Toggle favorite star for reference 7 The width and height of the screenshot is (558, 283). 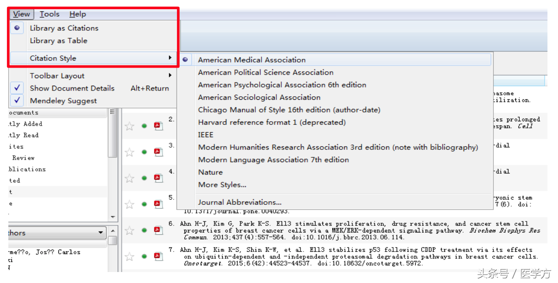click(129, 256)
